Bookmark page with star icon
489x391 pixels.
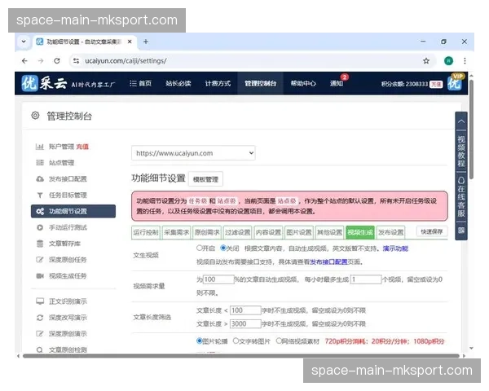click(x=426, y=61)
